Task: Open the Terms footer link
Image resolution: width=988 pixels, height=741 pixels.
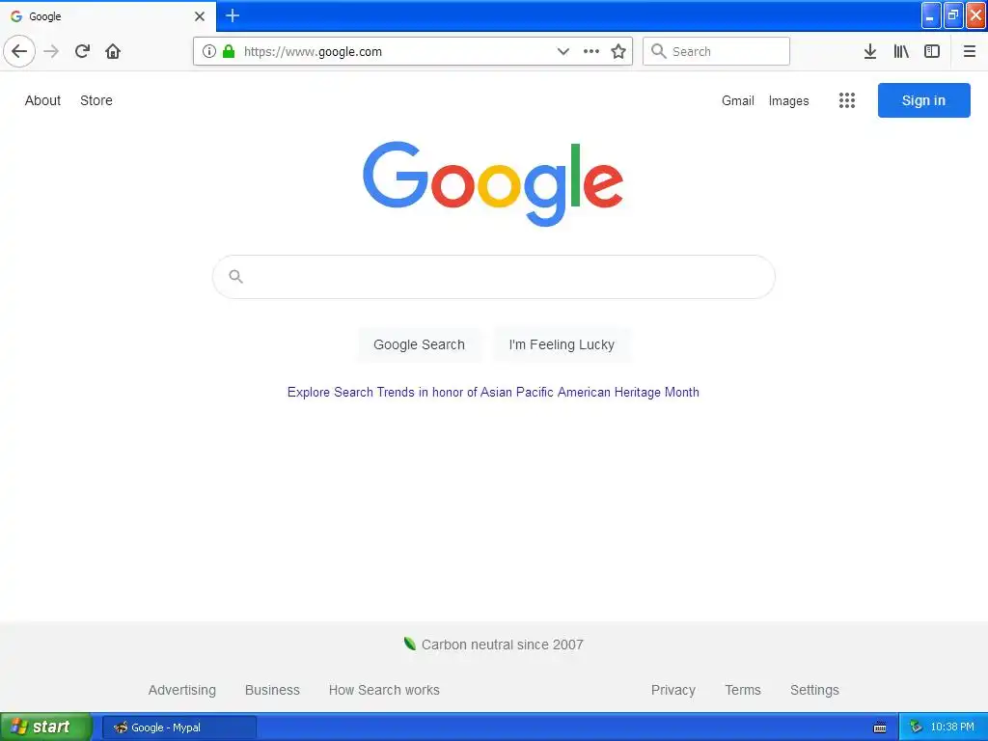Action: point(743,690)
